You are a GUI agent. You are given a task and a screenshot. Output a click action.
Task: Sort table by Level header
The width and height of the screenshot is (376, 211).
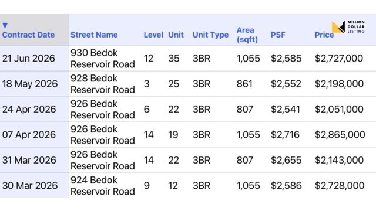coord(153,35)
